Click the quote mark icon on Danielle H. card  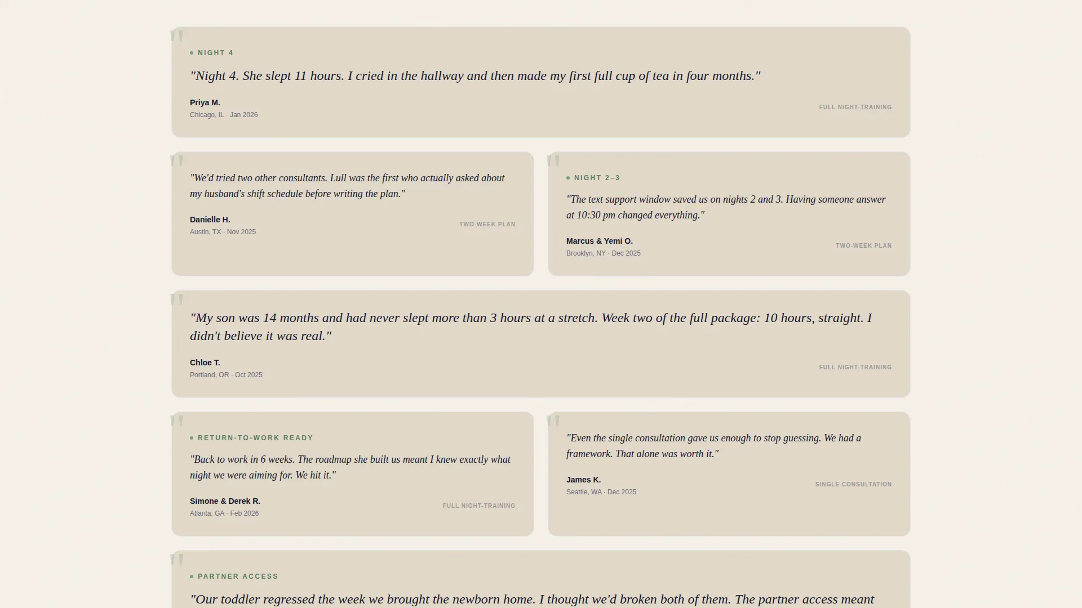click(x=177, y=162)
